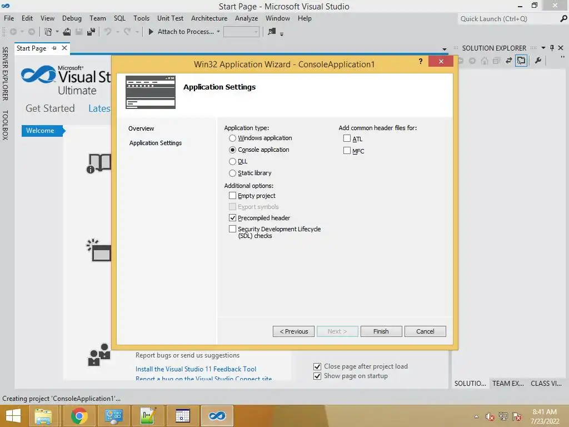Pin the Solution Explorer panel
This screenshot has width=569, height=427.
pyautogui.click(x=552, y=48)
